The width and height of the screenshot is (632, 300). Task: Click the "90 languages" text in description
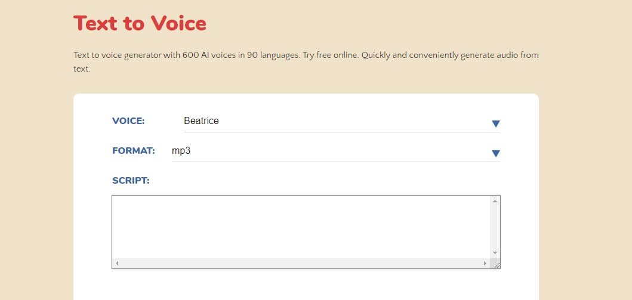pos(272,55)
